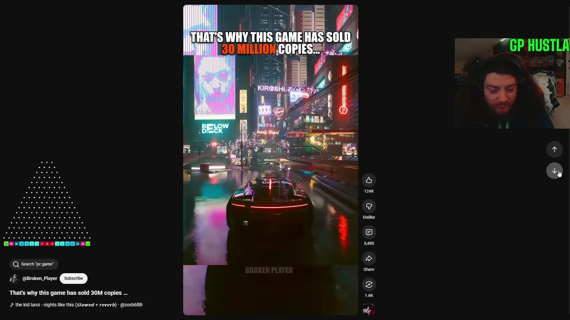
Task: Go to next Short with down arrow
Action: pyautogui.click(x=554, y=171)
